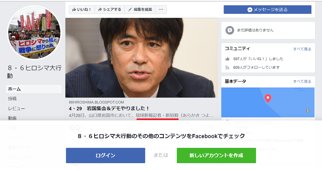Click まだ評価はありません text
This screenshot has width=322, height=170.
(255, 30)
